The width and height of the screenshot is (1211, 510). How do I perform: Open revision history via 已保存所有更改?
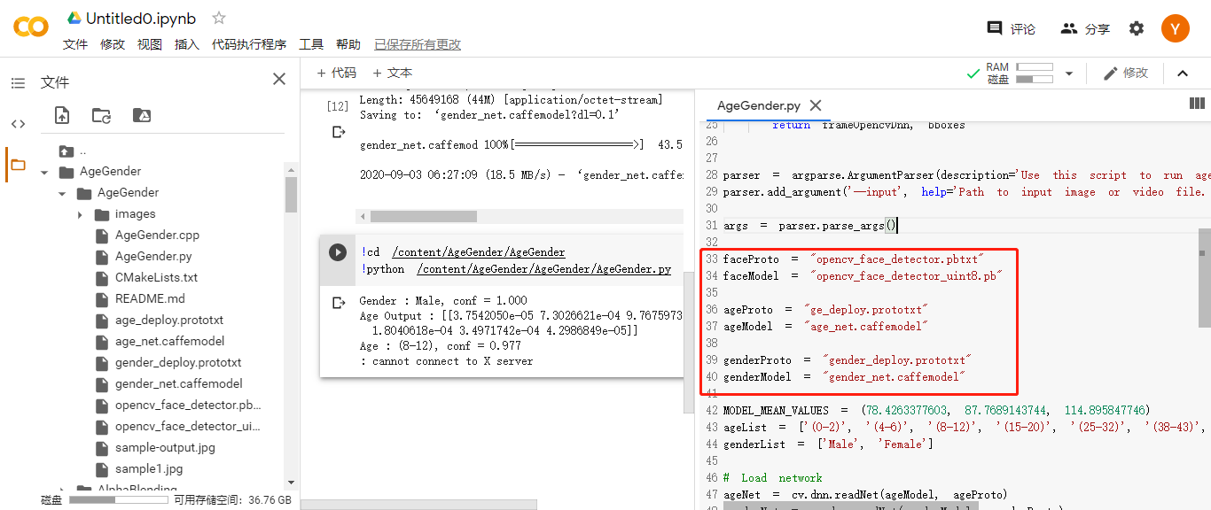[x=415, y=43]
